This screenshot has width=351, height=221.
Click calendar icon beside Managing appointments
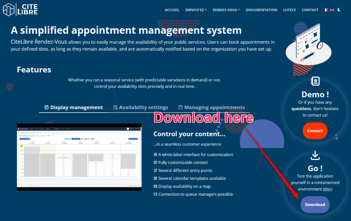tap(180, 107)
